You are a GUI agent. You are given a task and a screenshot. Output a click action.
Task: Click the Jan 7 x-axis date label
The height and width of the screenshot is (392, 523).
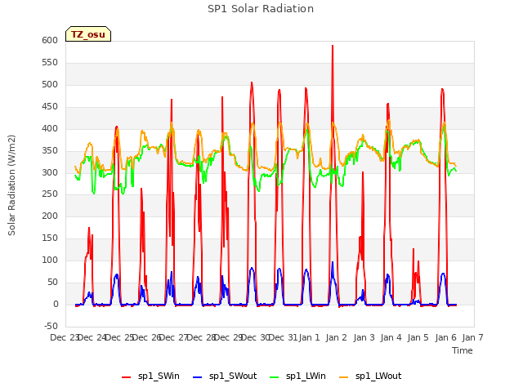(x=472, y=337)
